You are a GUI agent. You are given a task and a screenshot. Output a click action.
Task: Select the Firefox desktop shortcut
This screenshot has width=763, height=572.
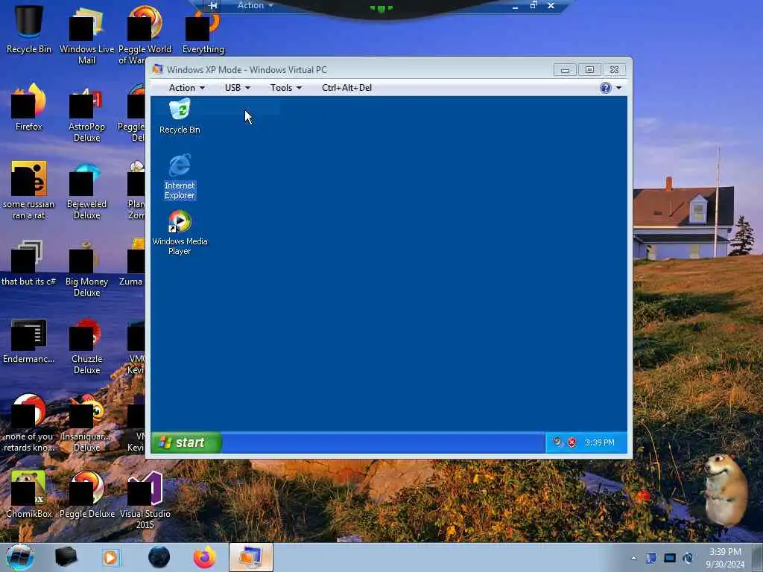coord(29,107)
